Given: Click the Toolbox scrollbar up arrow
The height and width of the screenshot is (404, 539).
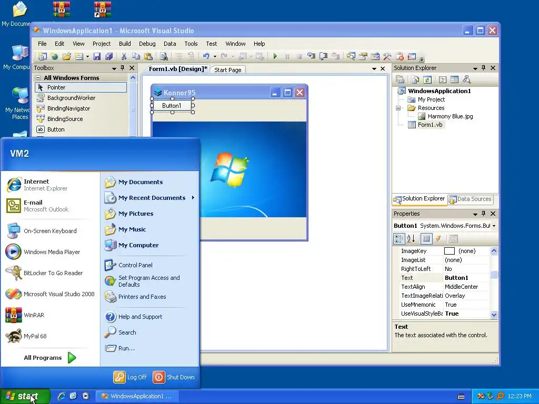Looking at the screenshot, I should pos(133,78).
